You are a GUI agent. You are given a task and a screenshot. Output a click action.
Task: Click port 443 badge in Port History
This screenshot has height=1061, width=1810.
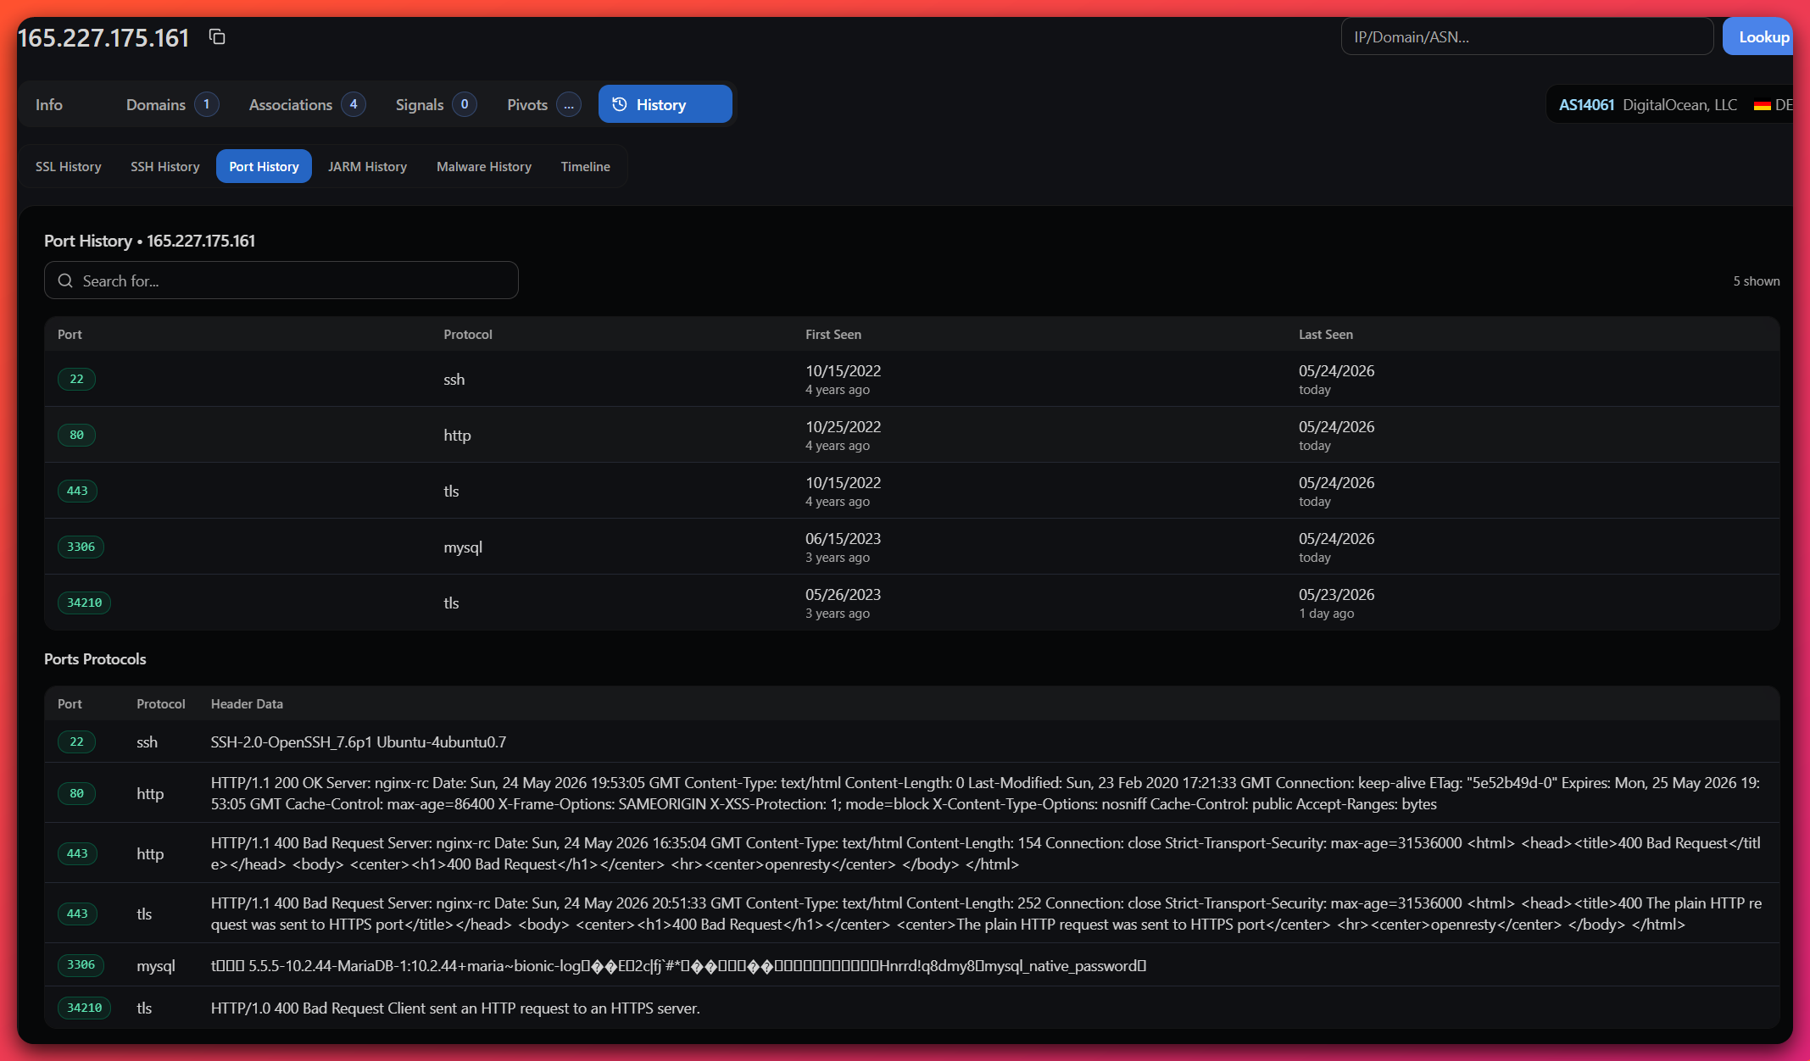pos(77,491)
